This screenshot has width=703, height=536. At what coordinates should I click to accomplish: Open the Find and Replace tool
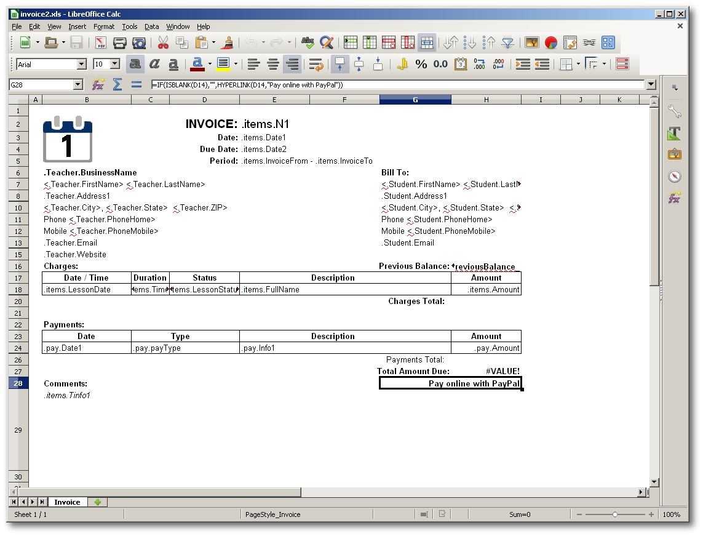pyautogui.click(x=327, y=42)
